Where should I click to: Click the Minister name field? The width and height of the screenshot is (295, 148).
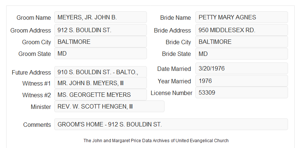109,106
